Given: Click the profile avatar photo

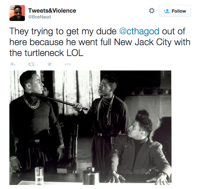Looking at the screenshot, I should coord(17,13).
